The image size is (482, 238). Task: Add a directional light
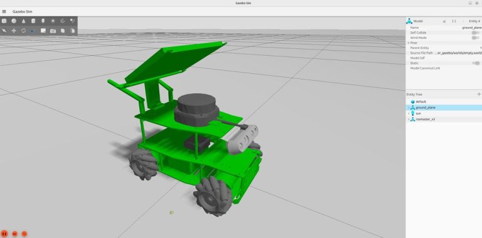63,21
